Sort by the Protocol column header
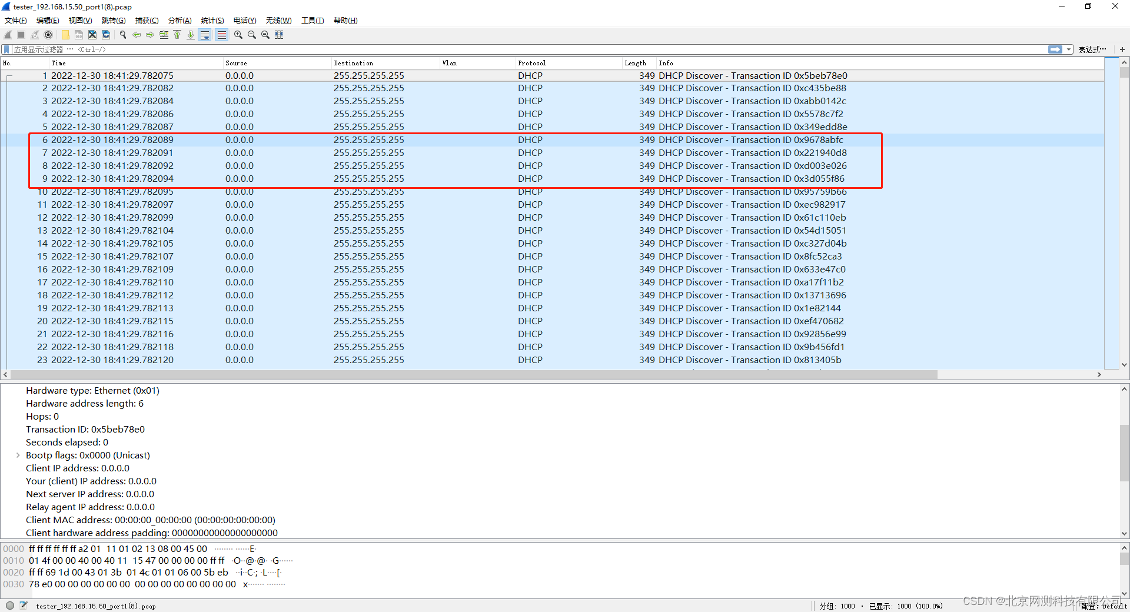 point(569,63)
